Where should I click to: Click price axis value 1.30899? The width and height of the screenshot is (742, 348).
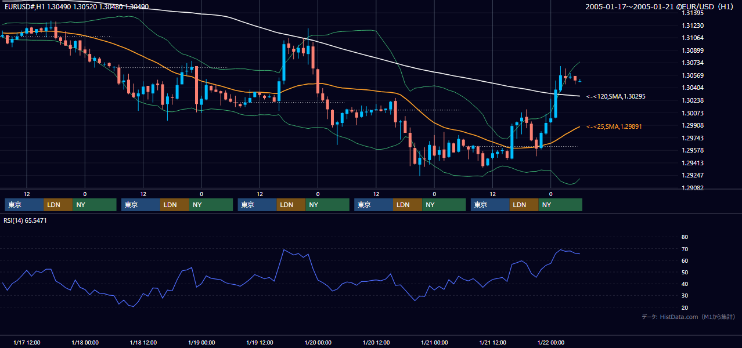692,50
